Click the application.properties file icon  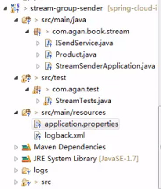(38, 124)
